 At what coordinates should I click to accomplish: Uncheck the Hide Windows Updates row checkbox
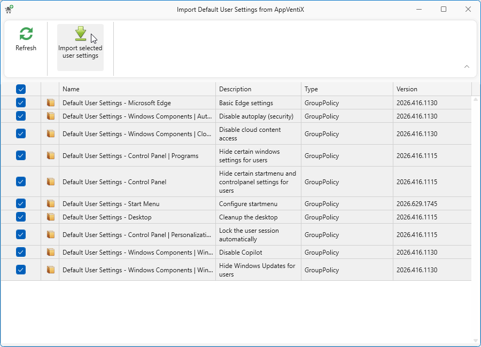(21, 270)
